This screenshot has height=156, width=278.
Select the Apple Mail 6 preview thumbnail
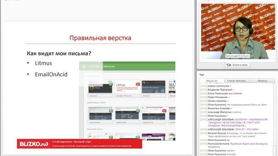(127, 115)
